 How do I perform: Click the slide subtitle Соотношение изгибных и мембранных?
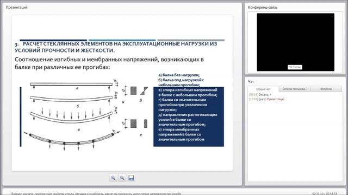[x=109, y=63]
